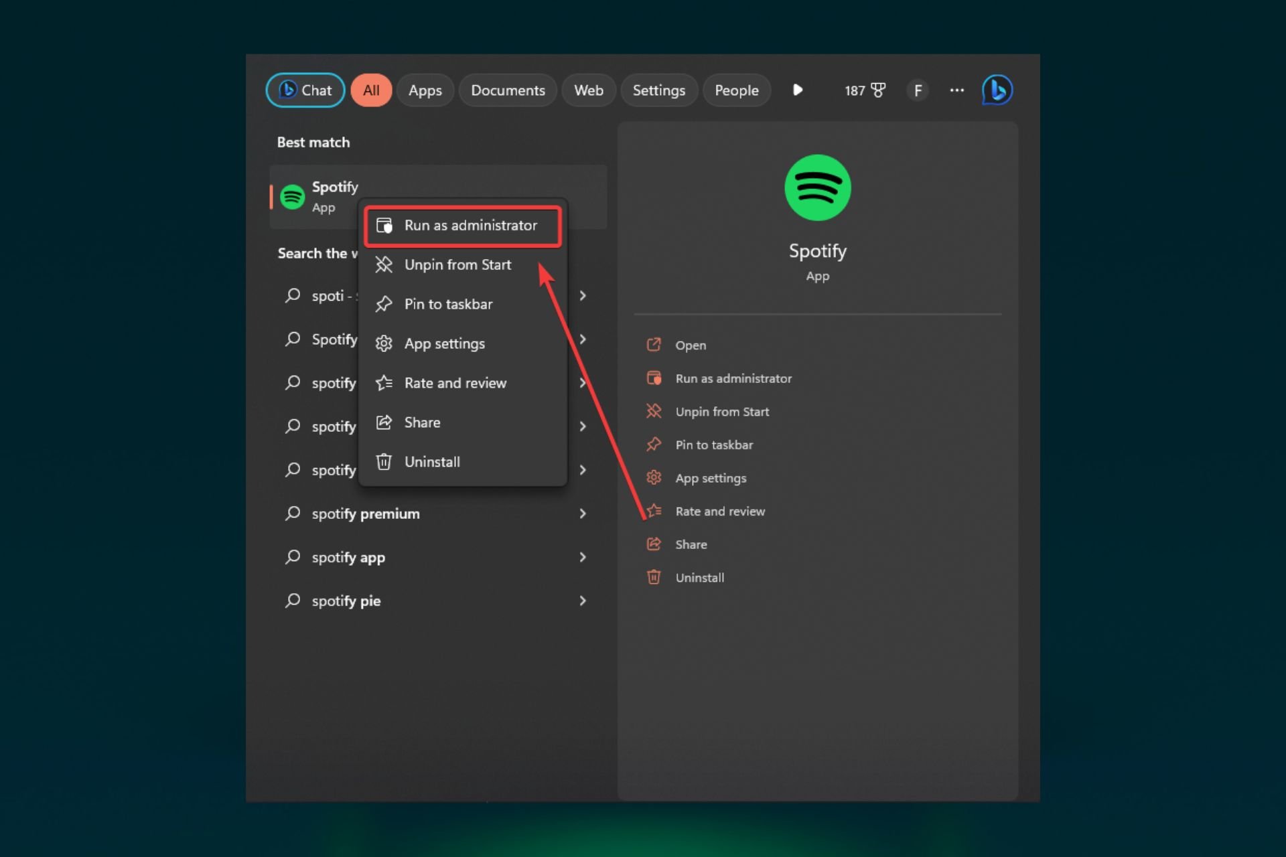Screen dimensions: 1286x857
Task: Show more filters with the play arrow
Action: pyautogui.click(x=798, y=90)
